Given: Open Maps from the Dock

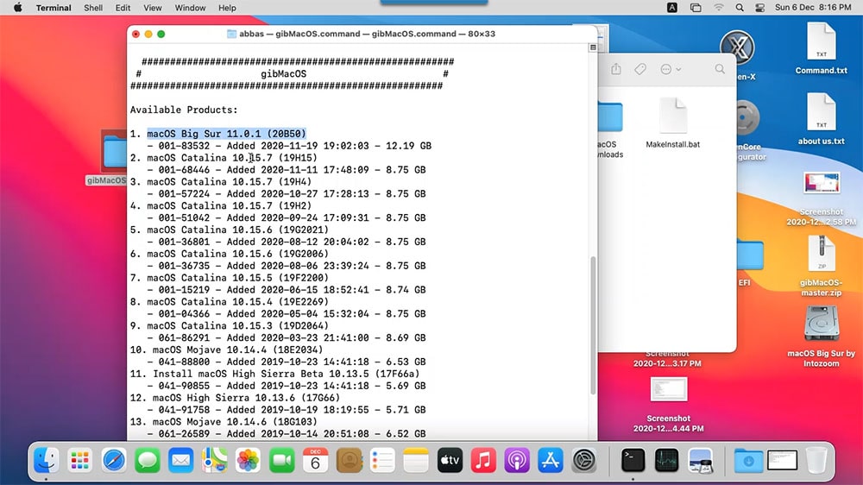Looking at the screenshot, I should 214,460.
